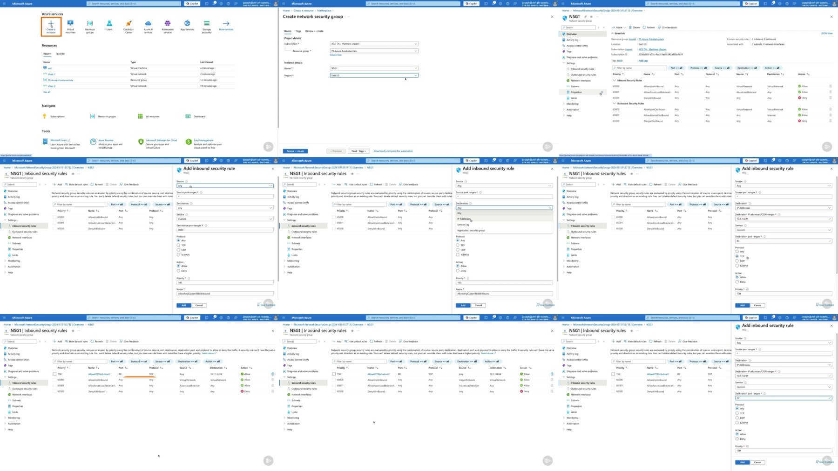Open the Kubernetes services icon
This screenshot has width=838, height=471.
click(x=168, y=27)
